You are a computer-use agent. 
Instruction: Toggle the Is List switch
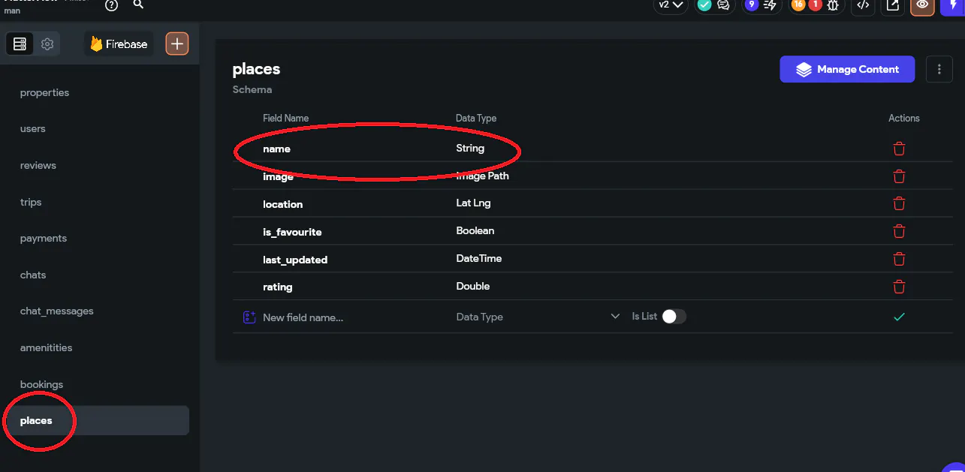point(673,317)
